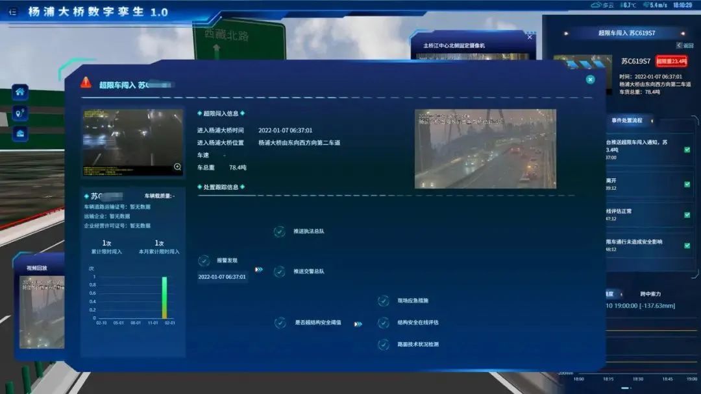Click the red warning triangle alert icon
The width and height of the screenshot is (701, 394).
[x=86, y=82]
